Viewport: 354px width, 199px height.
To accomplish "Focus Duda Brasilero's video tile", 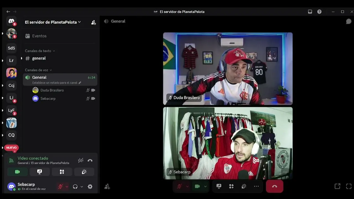I will [228, 69].
